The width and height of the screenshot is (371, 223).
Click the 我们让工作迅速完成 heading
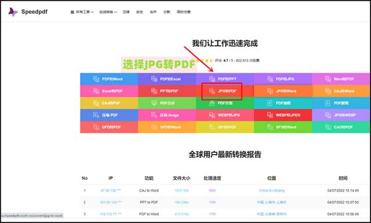tap(225, 43)
